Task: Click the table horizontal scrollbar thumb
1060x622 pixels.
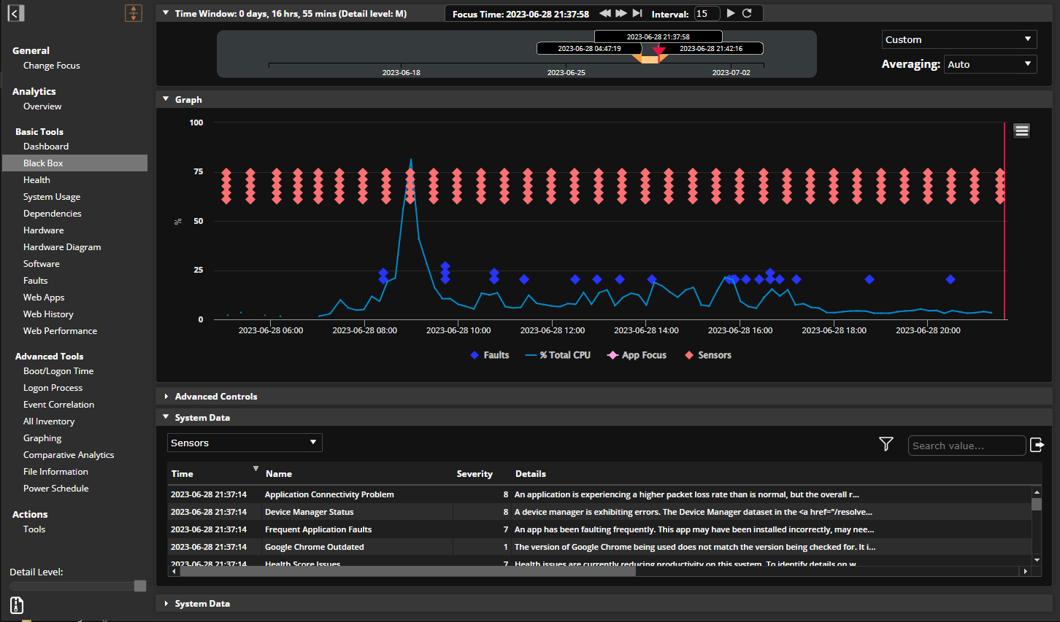Action: tap(407, 572)
